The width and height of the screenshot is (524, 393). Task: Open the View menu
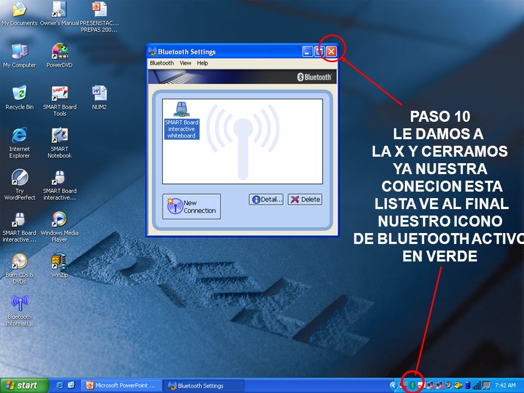pyautogui.click(x=185, y=63)
